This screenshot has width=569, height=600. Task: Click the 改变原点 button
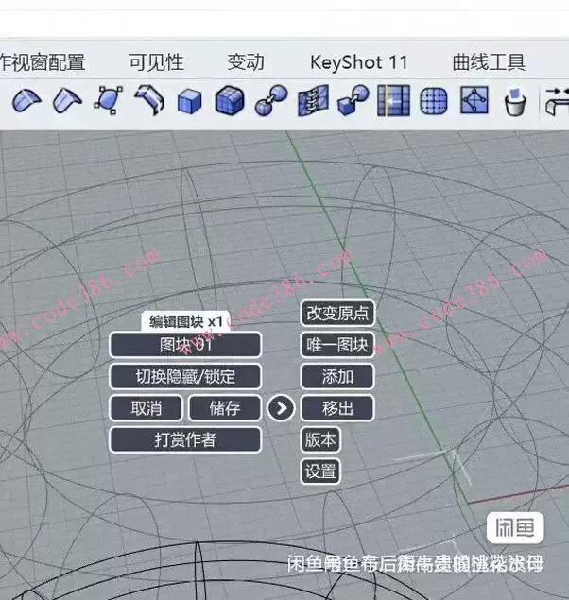[x=337, y=313]
